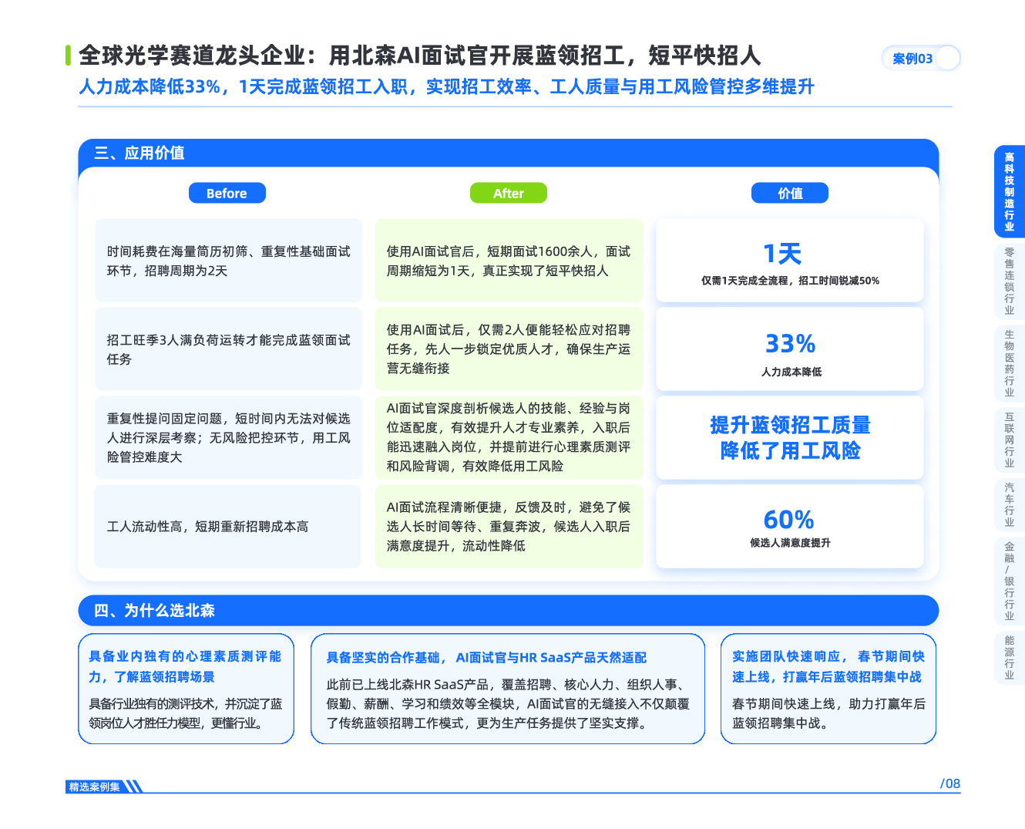
Task: Click the 春节期间快速上线 description text
Action: tap(828, 713)
